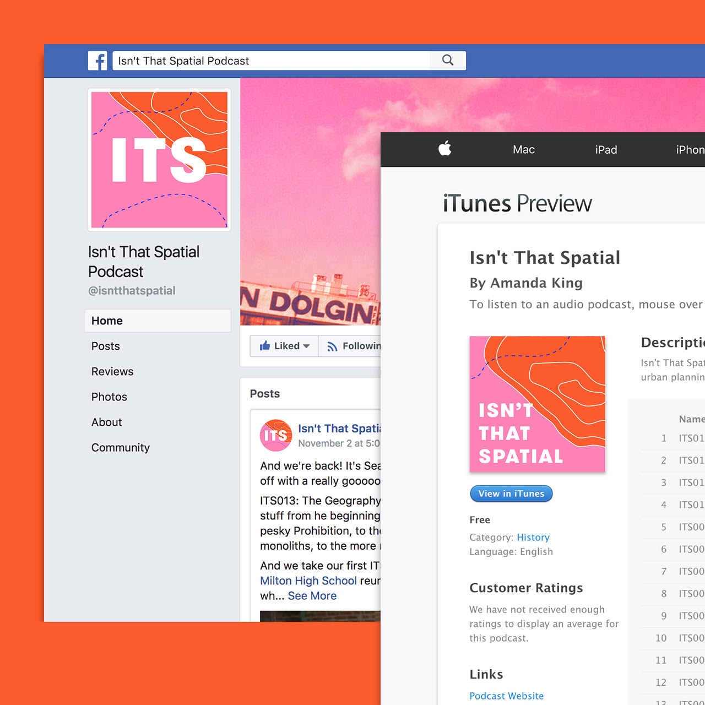Click the Name column header
This screenshot has width=705, height=705.
coord(692,419)
